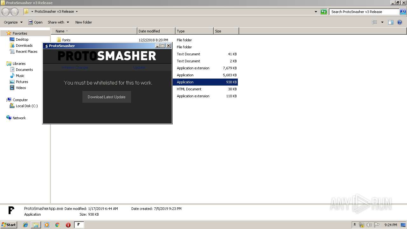This screenshot has width=407, height=229.
Task: Click Download Latest Update button
Action: (x=107, y=97)
